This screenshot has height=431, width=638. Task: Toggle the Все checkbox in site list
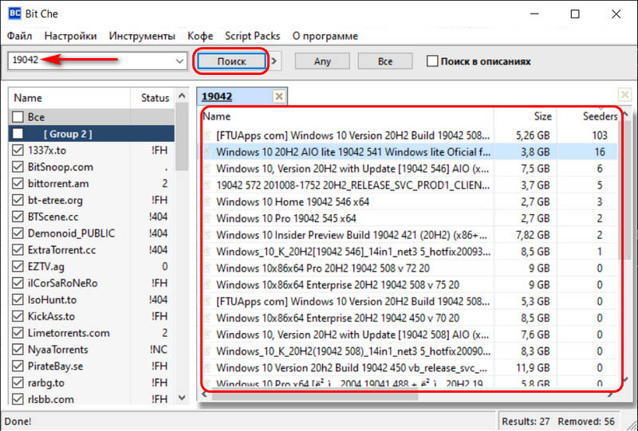[18, 117]
